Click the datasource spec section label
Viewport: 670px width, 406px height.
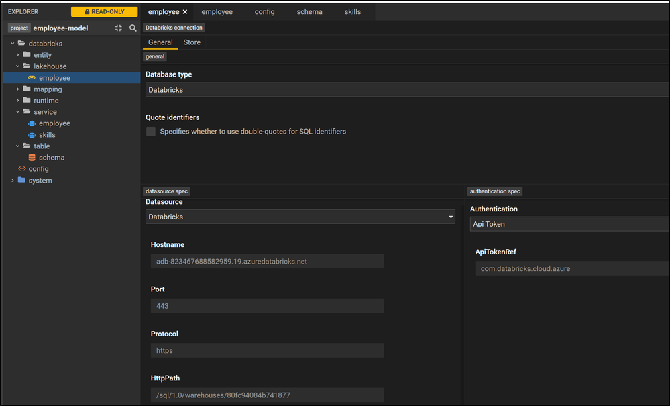pyautogui.click(x=166, y=191)
